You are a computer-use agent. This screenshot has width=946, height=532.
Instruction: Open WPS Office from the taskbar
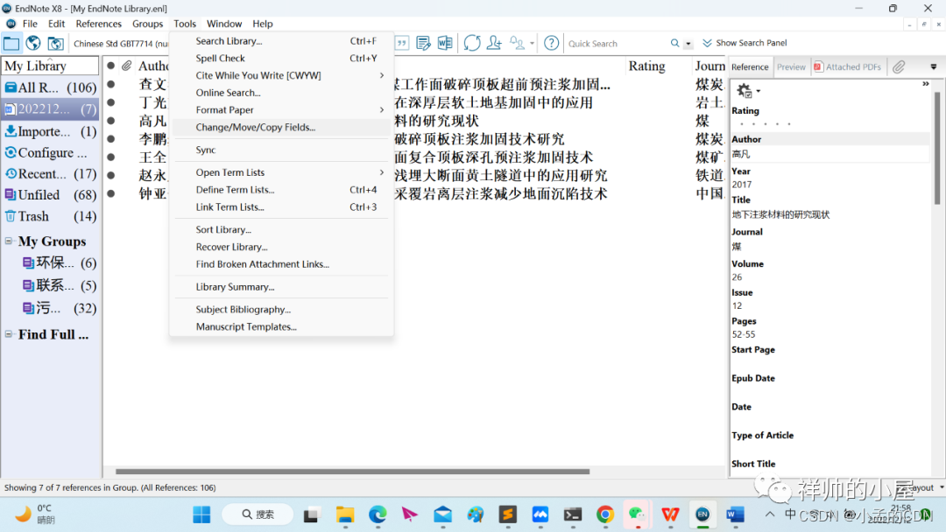pyautogui.click(x=670, y=514)
